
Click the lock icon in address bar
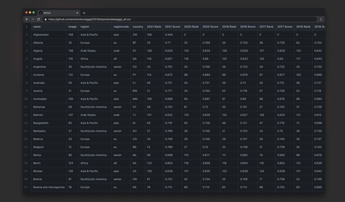(x=46, y=19)
